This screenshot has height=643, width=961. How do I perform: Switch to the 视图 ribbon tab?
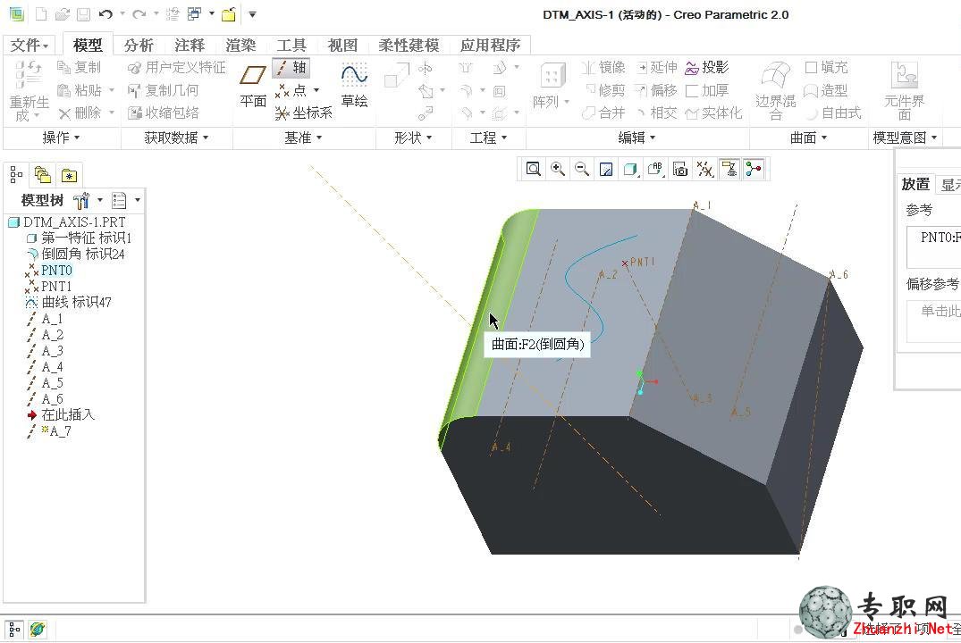point(342,45)
